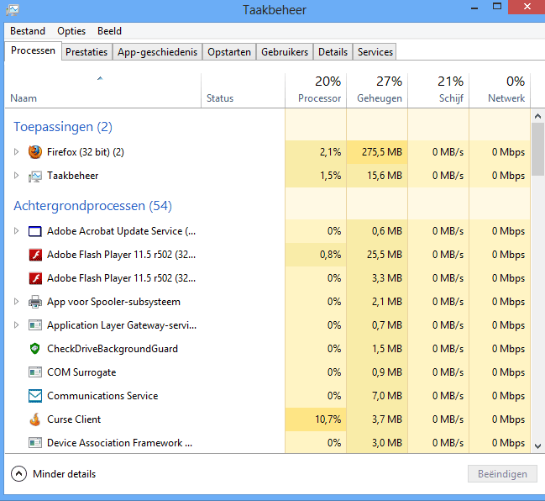Click the first Adobe Flash Player icon
The width and height of the screenshot is (545, 501).
tap(34, 255)
